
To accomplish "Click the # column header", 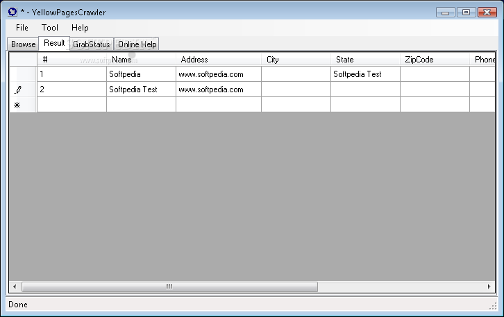I will [72, 60].
